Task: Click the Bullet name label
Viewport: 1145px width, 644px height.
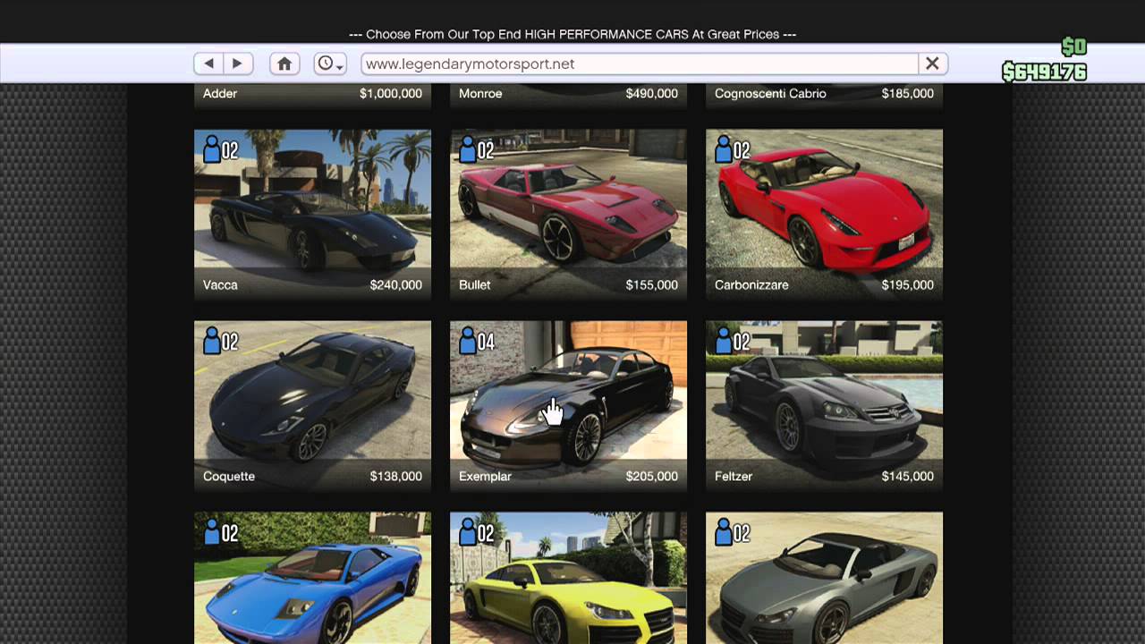Action: coord(475,284)
